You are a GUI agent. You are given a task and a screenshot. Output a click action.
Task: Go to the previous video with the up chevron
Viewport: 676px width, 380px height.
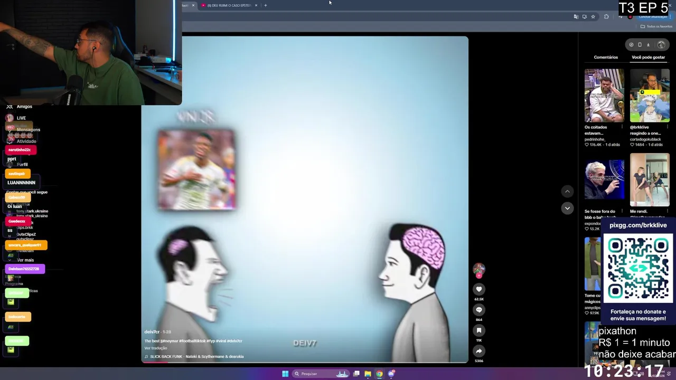click(x=567, y=192)
